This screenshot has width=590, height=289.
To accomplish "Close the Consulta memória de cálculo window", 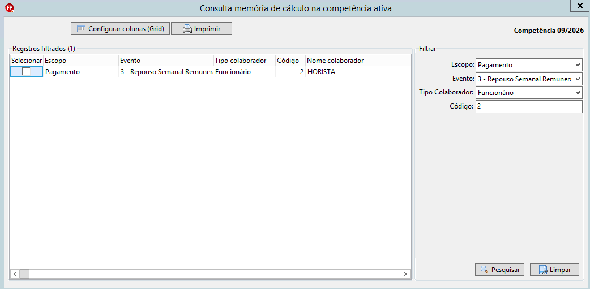I will [x=579, y=5].
